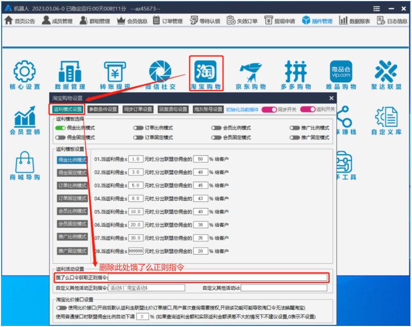Image resolution: width=412 pixels, height=327 pixels.
Task: Open 会员营销 chart icon
Action: coord(24,116)
